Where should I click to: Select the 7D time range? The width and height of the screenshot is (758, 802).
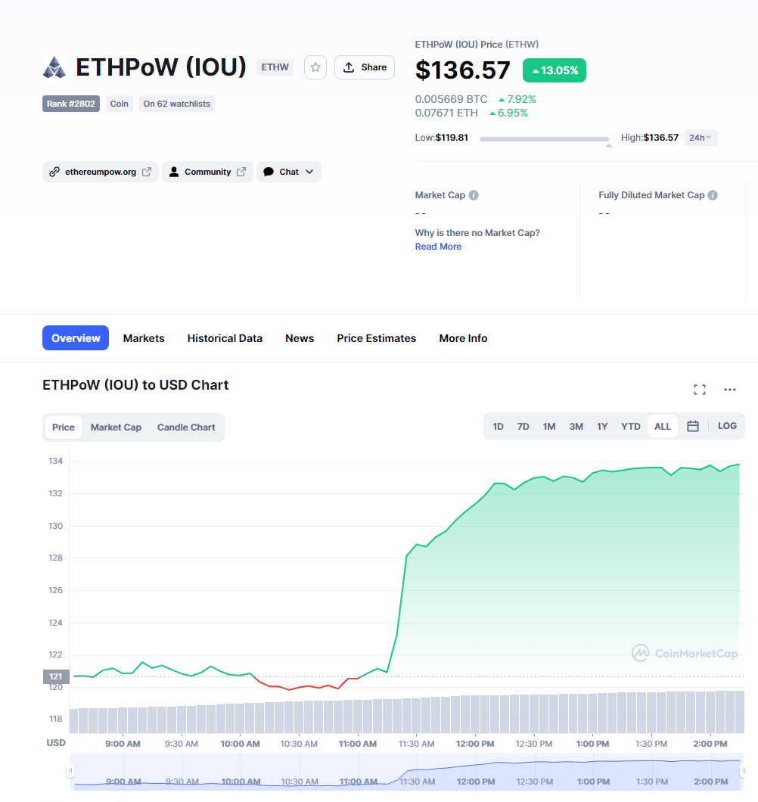[523, 427]
